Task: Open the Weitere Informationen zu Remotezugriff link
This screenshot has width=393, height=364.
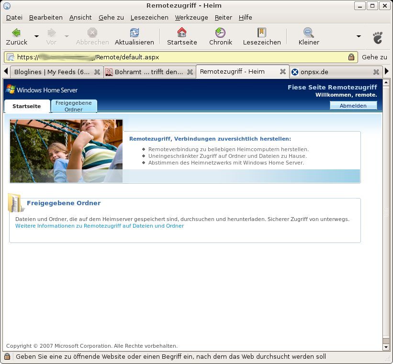Action: [x=100, y=226]
